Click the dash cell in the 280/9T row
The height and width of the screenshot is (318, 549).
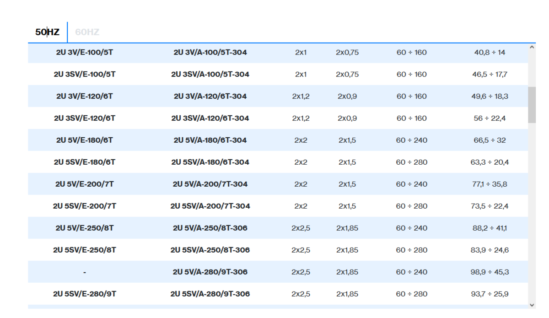[85, 272]
